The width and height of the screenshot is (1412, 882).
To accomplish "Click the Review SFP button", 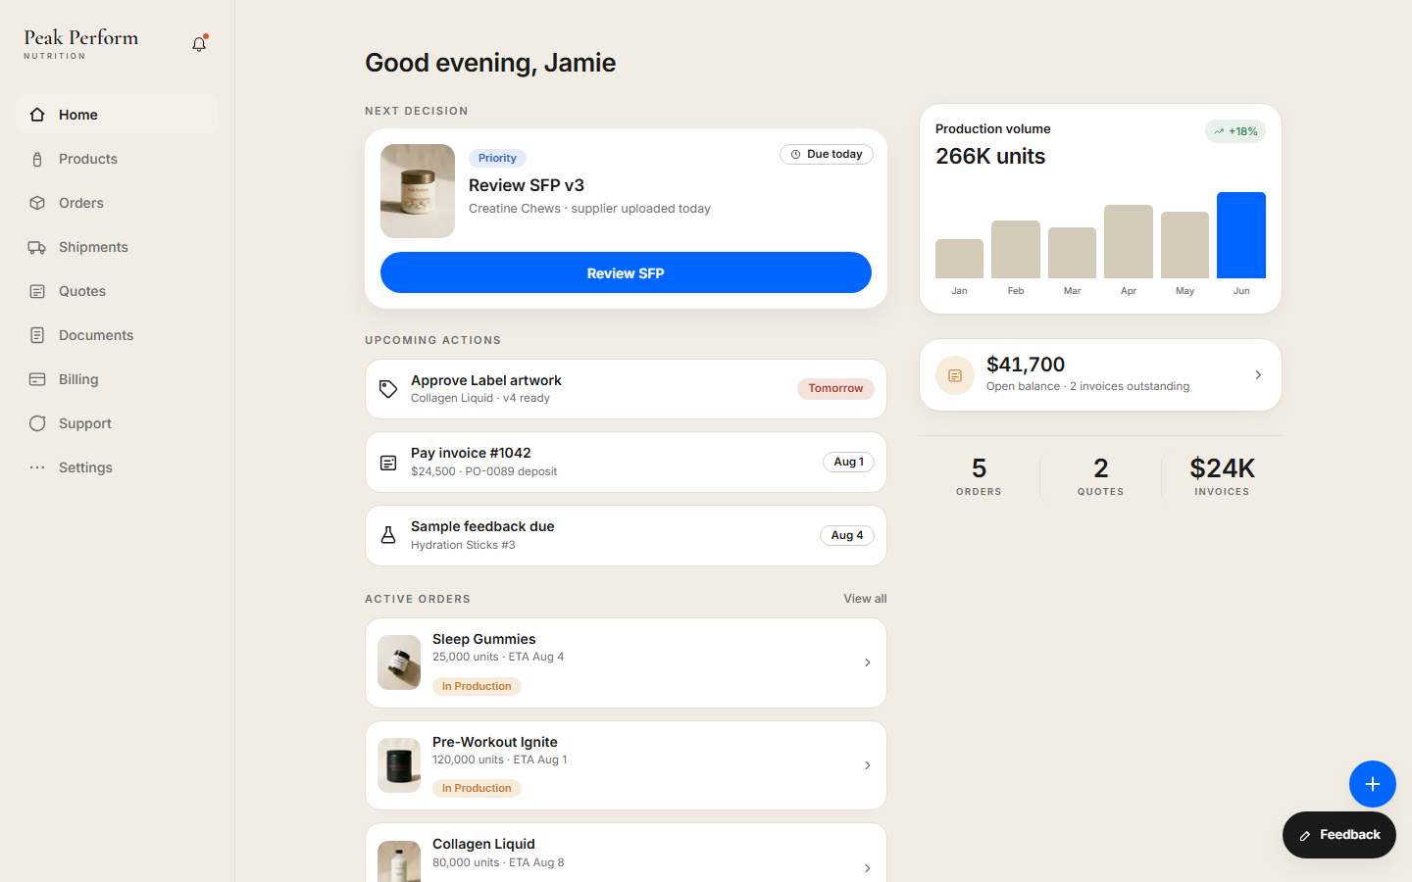I will [x=626, y=272].
